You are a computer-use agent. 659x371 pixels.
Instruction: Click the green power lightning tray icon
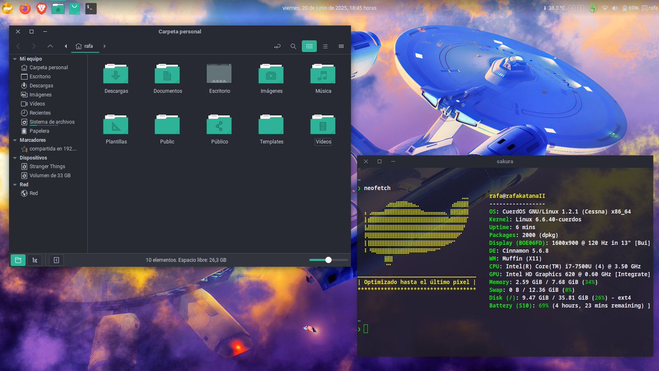593,8
